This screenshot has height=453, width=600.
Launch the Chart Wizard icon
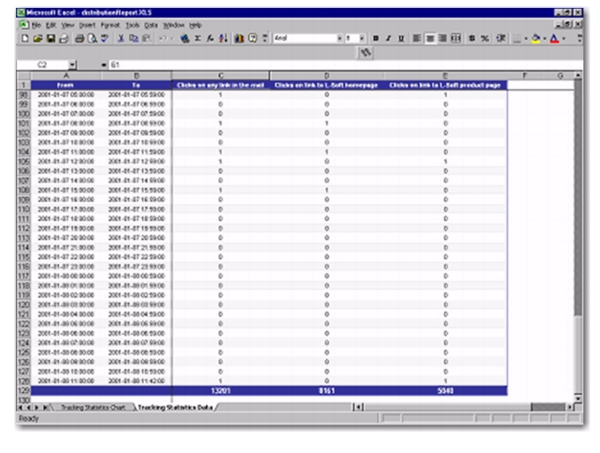(240, 39)
